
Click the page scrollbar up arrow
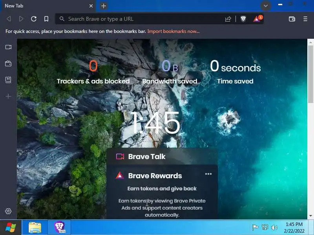click(310, 42)
